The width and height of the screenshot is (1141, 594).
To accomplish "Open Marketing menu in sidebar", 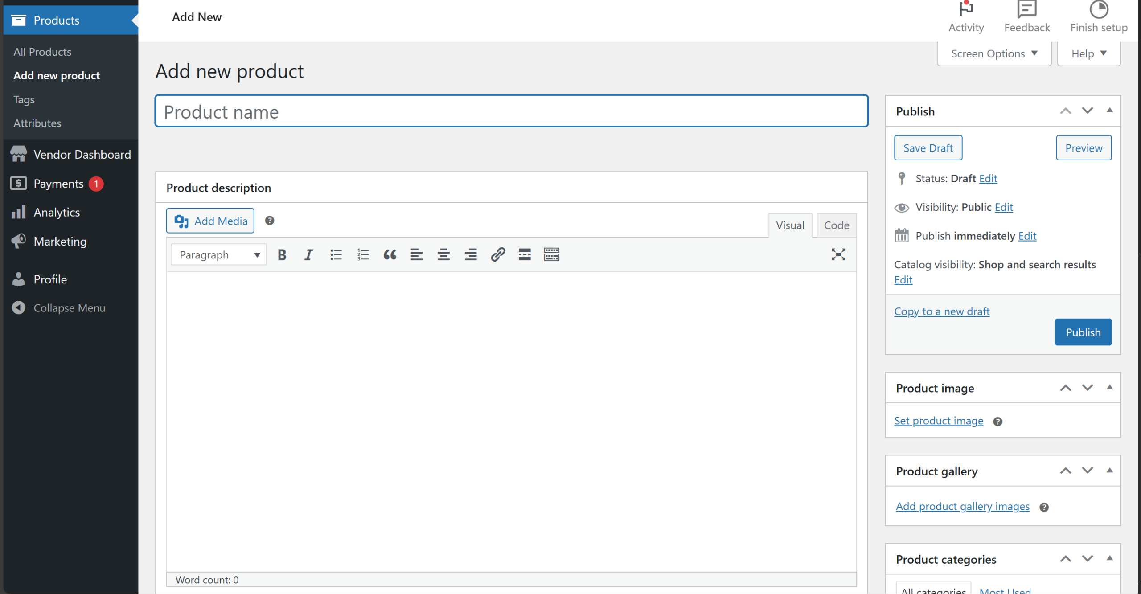I will [71, 242].
